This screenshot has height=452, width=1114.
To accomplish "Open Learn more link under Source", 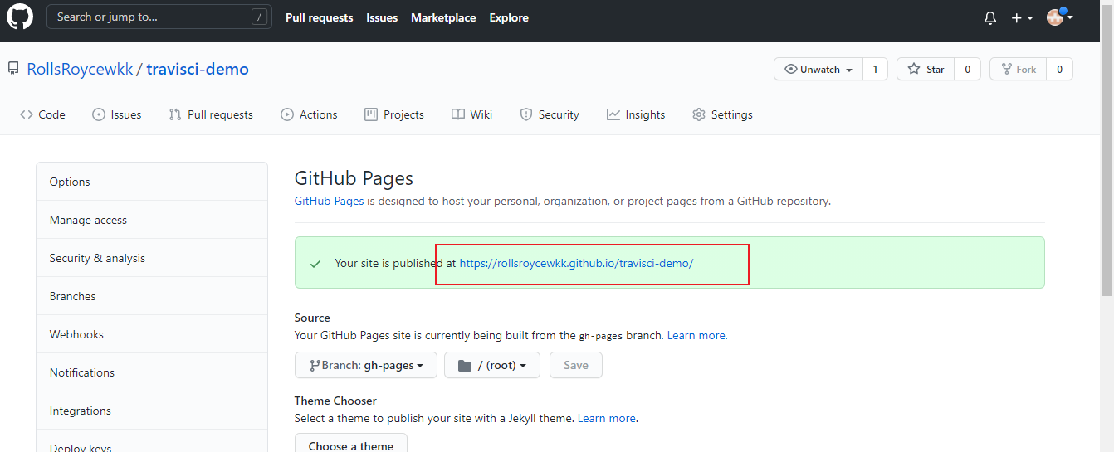I will coord(696,335).
